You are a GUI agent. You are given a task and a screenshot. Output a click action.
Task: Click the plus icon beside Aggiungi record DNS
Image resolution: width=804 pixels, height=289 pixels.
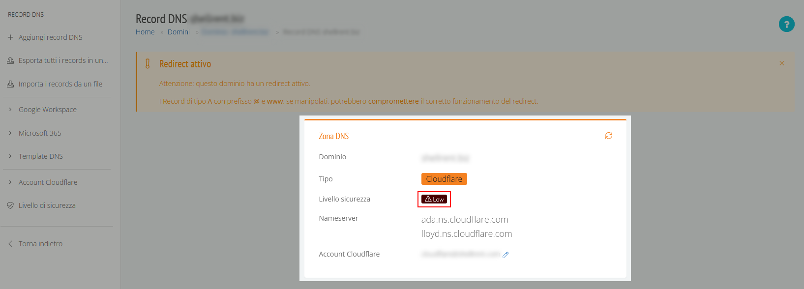tap(10, 37)
